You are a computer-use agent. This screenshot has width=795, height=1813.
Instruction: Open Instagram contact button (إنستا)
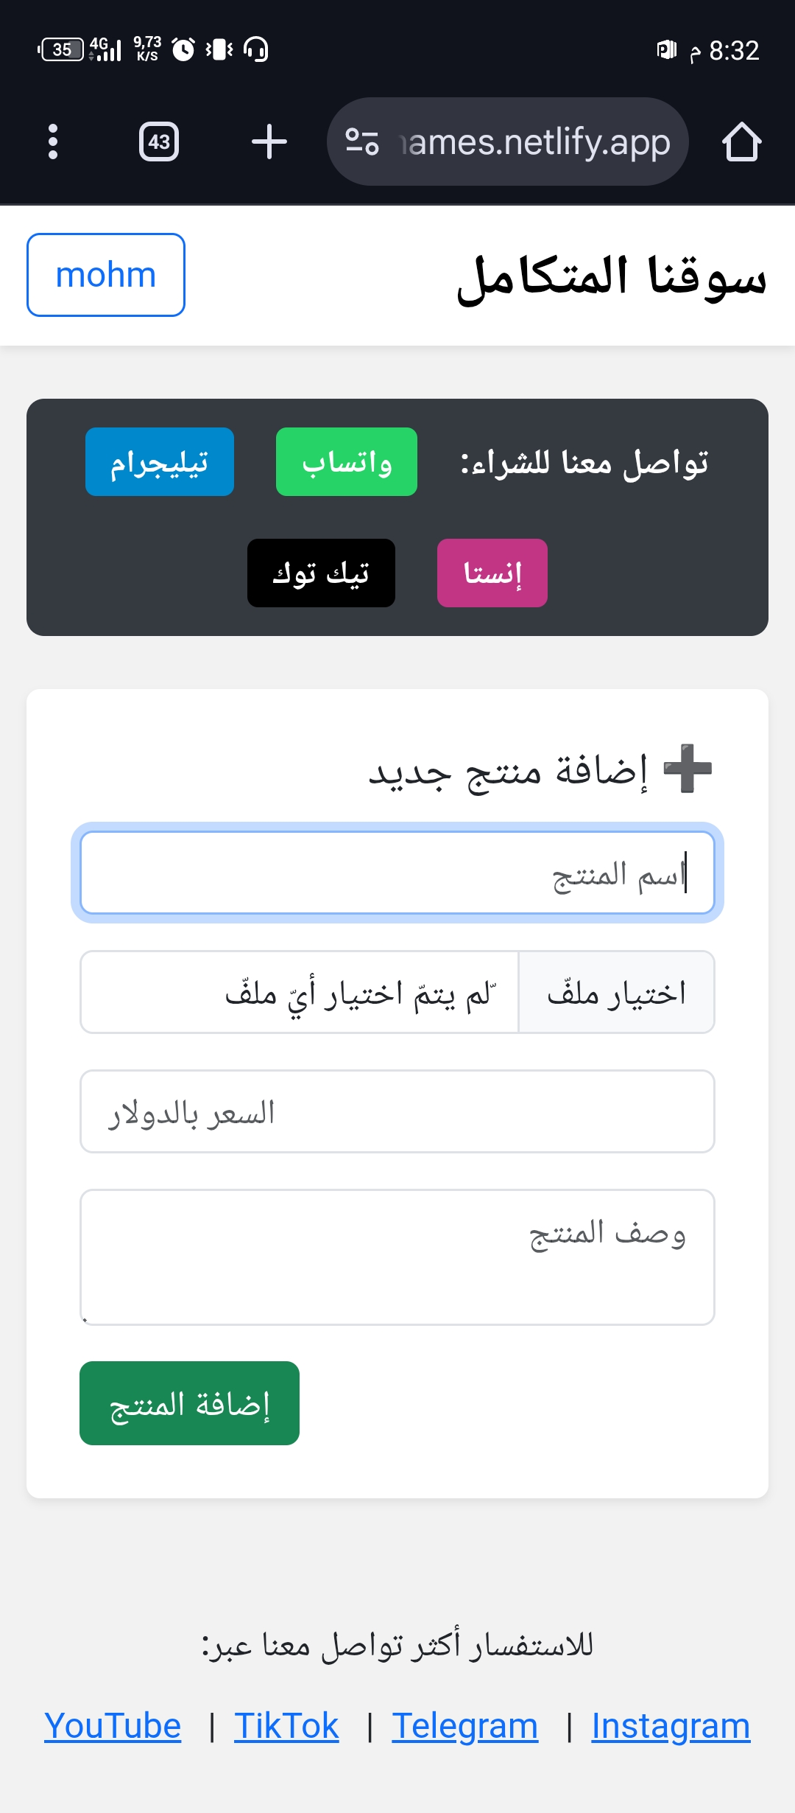coord(492,573)
